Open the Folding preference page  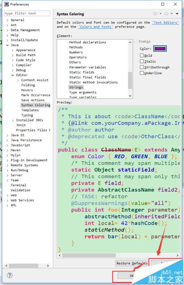(x=28, y=85)
